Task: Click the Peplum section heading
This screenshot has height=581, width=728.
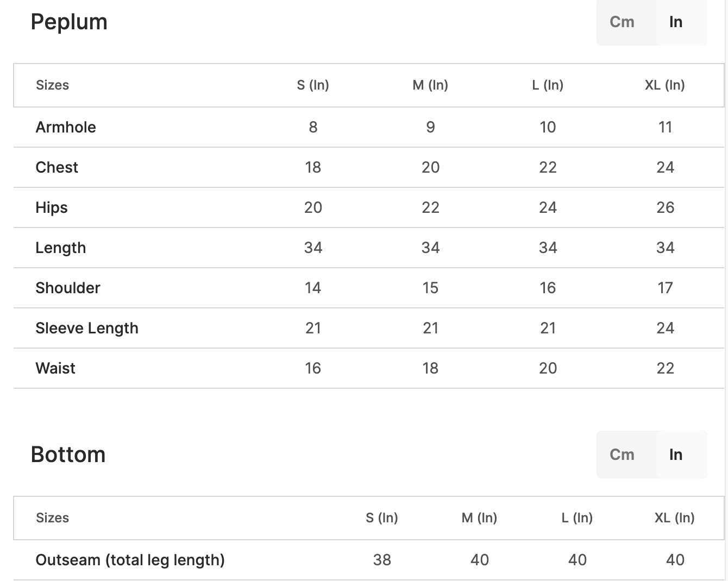Action: (69, 22)
